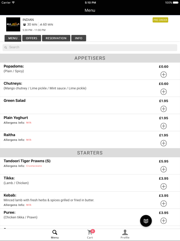
Task: Click the Search input field
Action: coord(90,47)
